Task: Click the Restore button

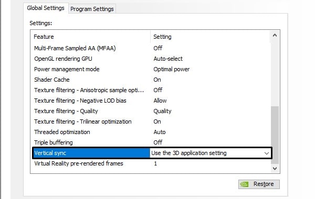Action: coord(259,184)
